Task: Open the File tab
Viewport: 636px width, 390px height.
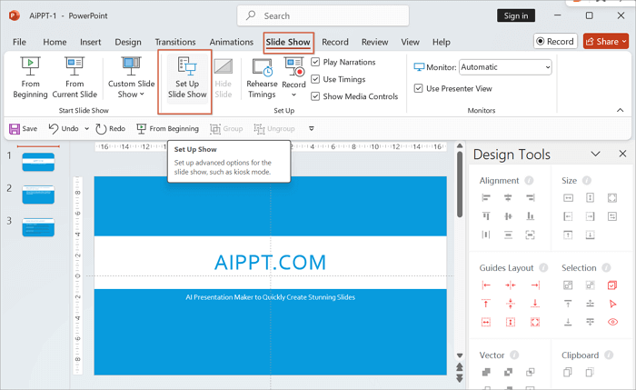Action: (x=19, y=42)
